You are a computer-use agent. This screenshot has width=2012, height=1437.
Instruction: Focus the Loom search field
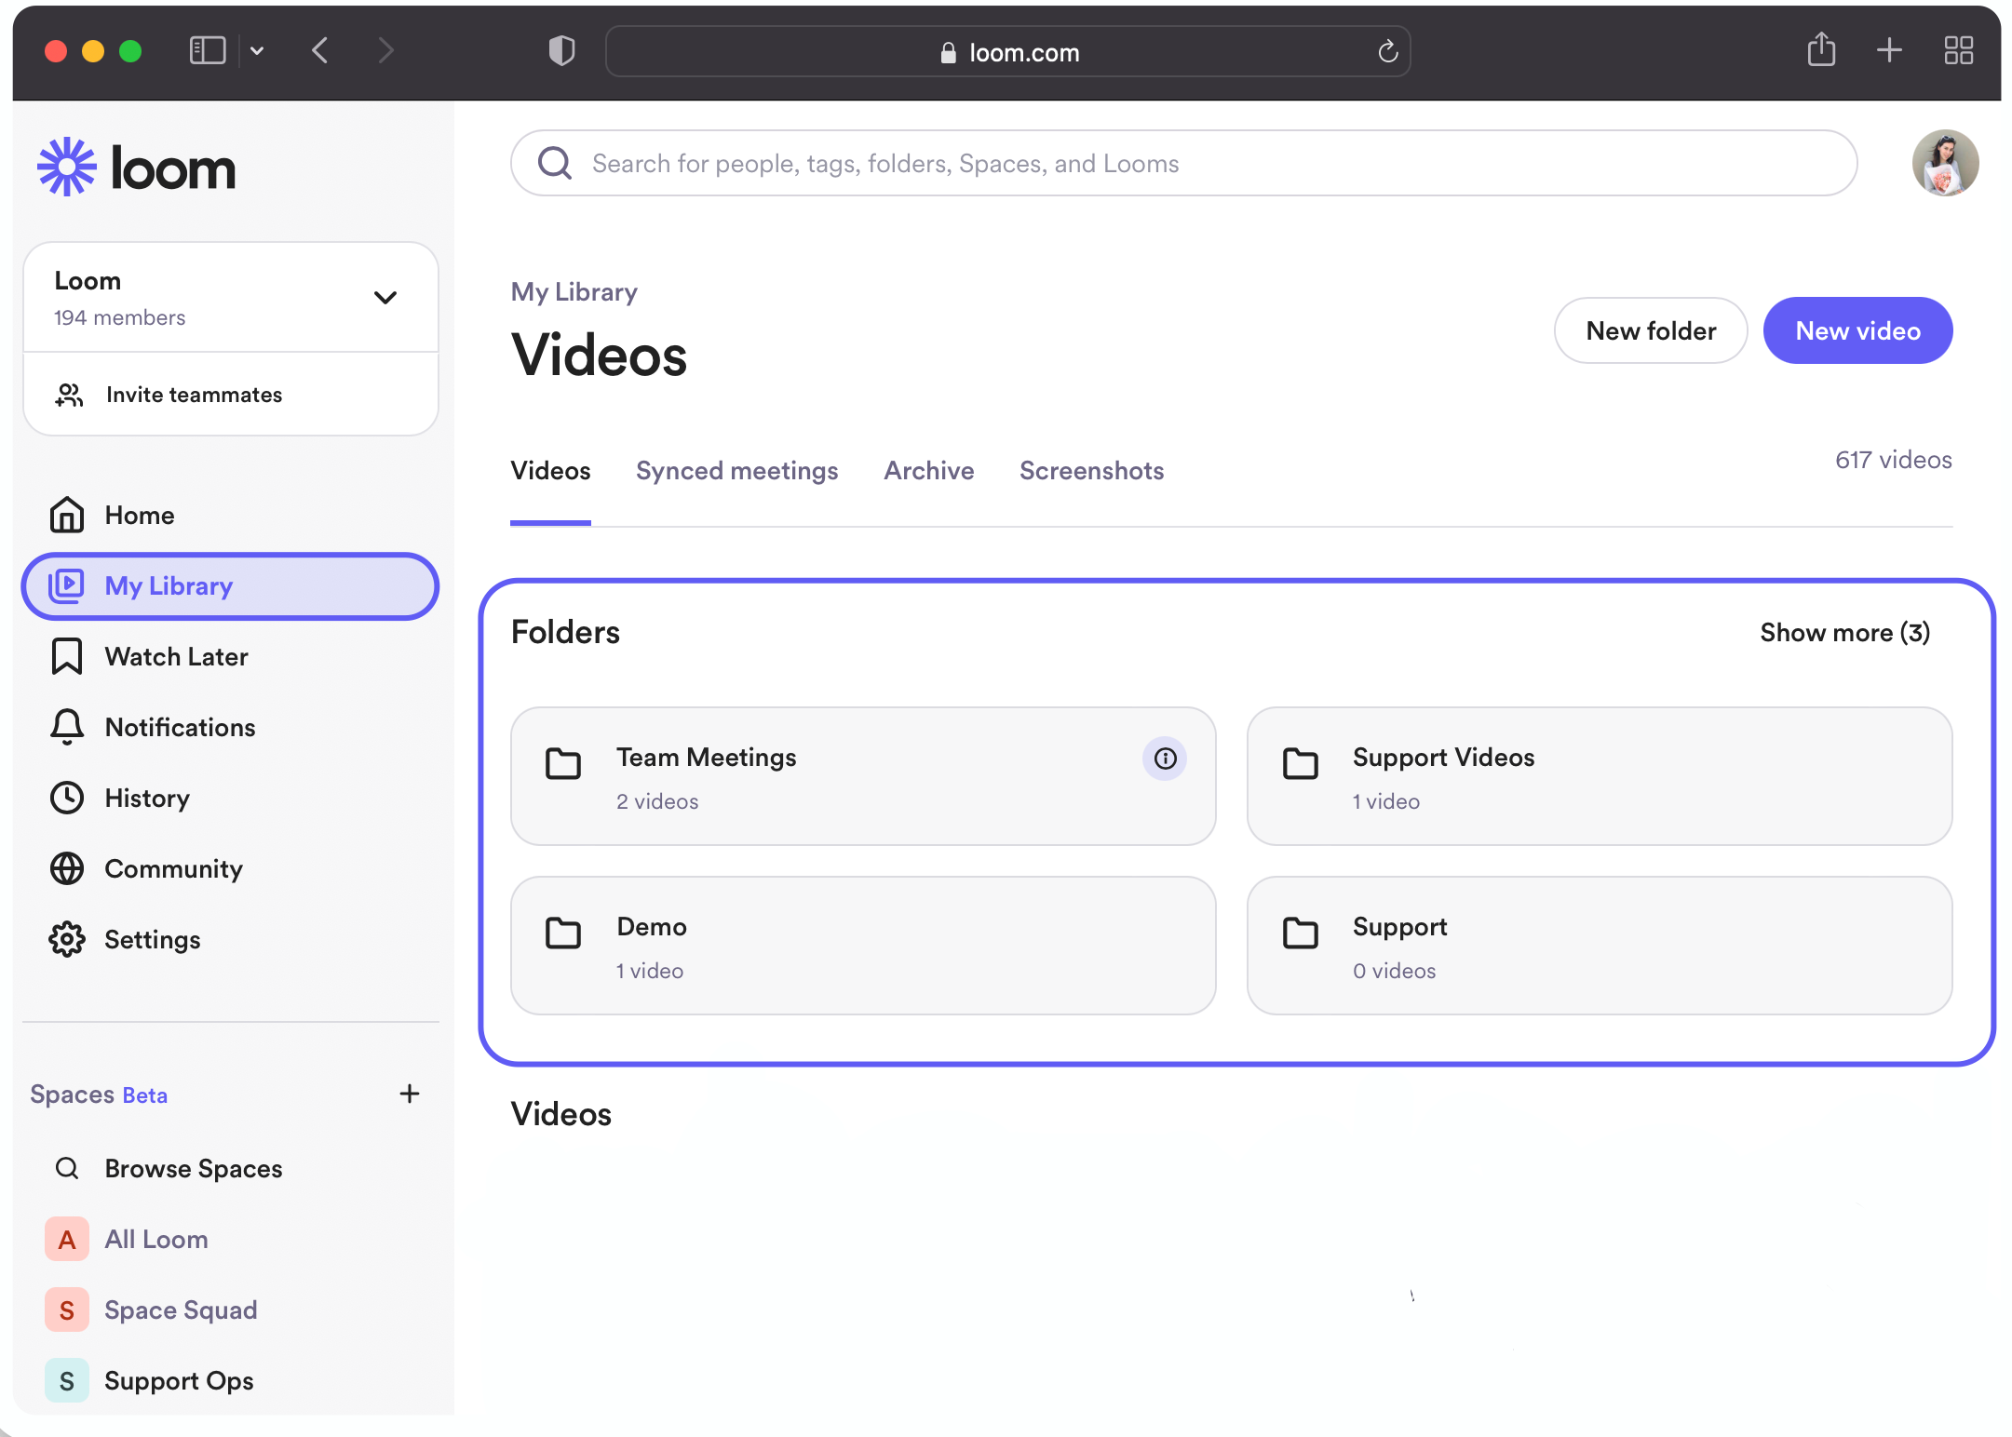tap(1182, 163)
